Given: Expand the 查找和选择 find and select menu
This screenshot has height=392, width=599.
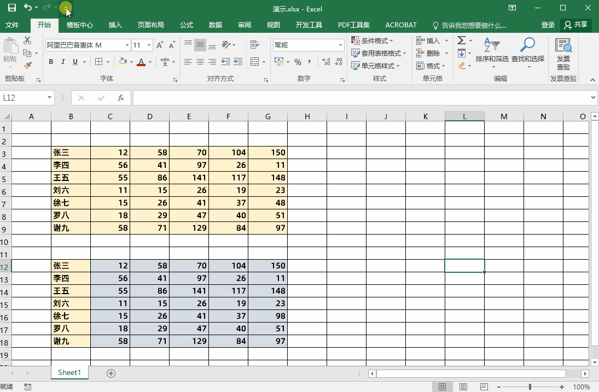Looking at the screenshot, I should pos(528,53).
